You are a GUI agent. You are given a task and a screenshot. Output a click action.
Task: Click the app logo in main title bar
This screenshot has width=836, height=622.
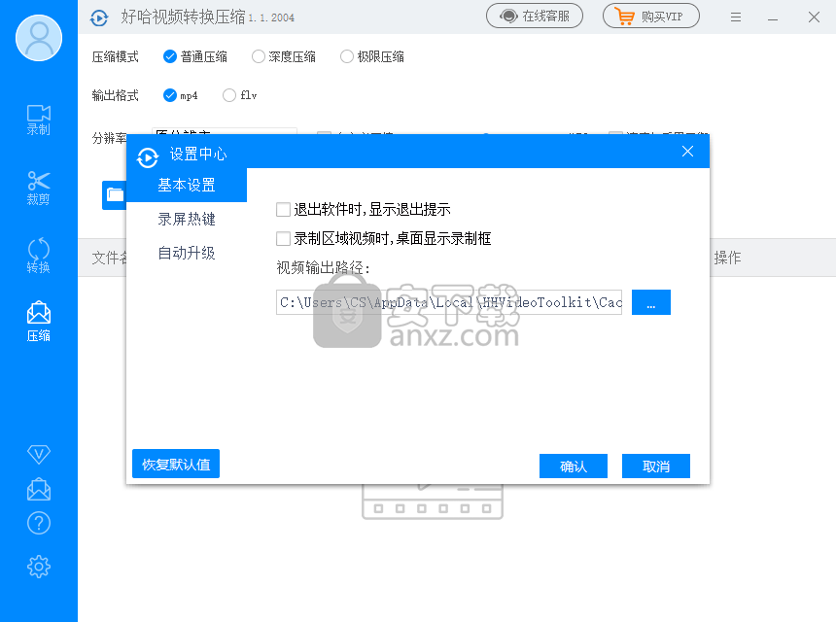pyautogui.click(x=99, y=17)
